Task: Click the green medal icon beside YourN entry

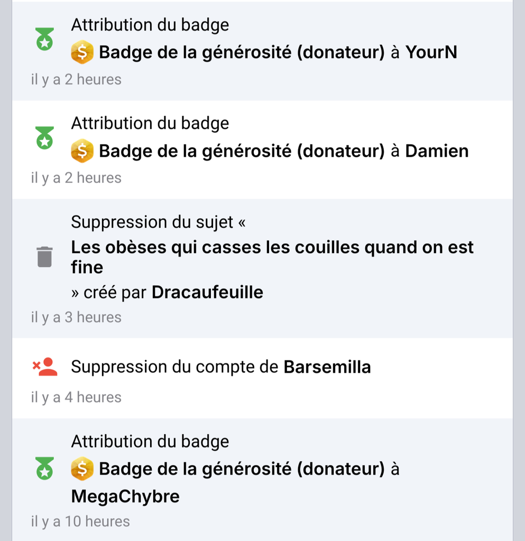Action: point(44,41)
